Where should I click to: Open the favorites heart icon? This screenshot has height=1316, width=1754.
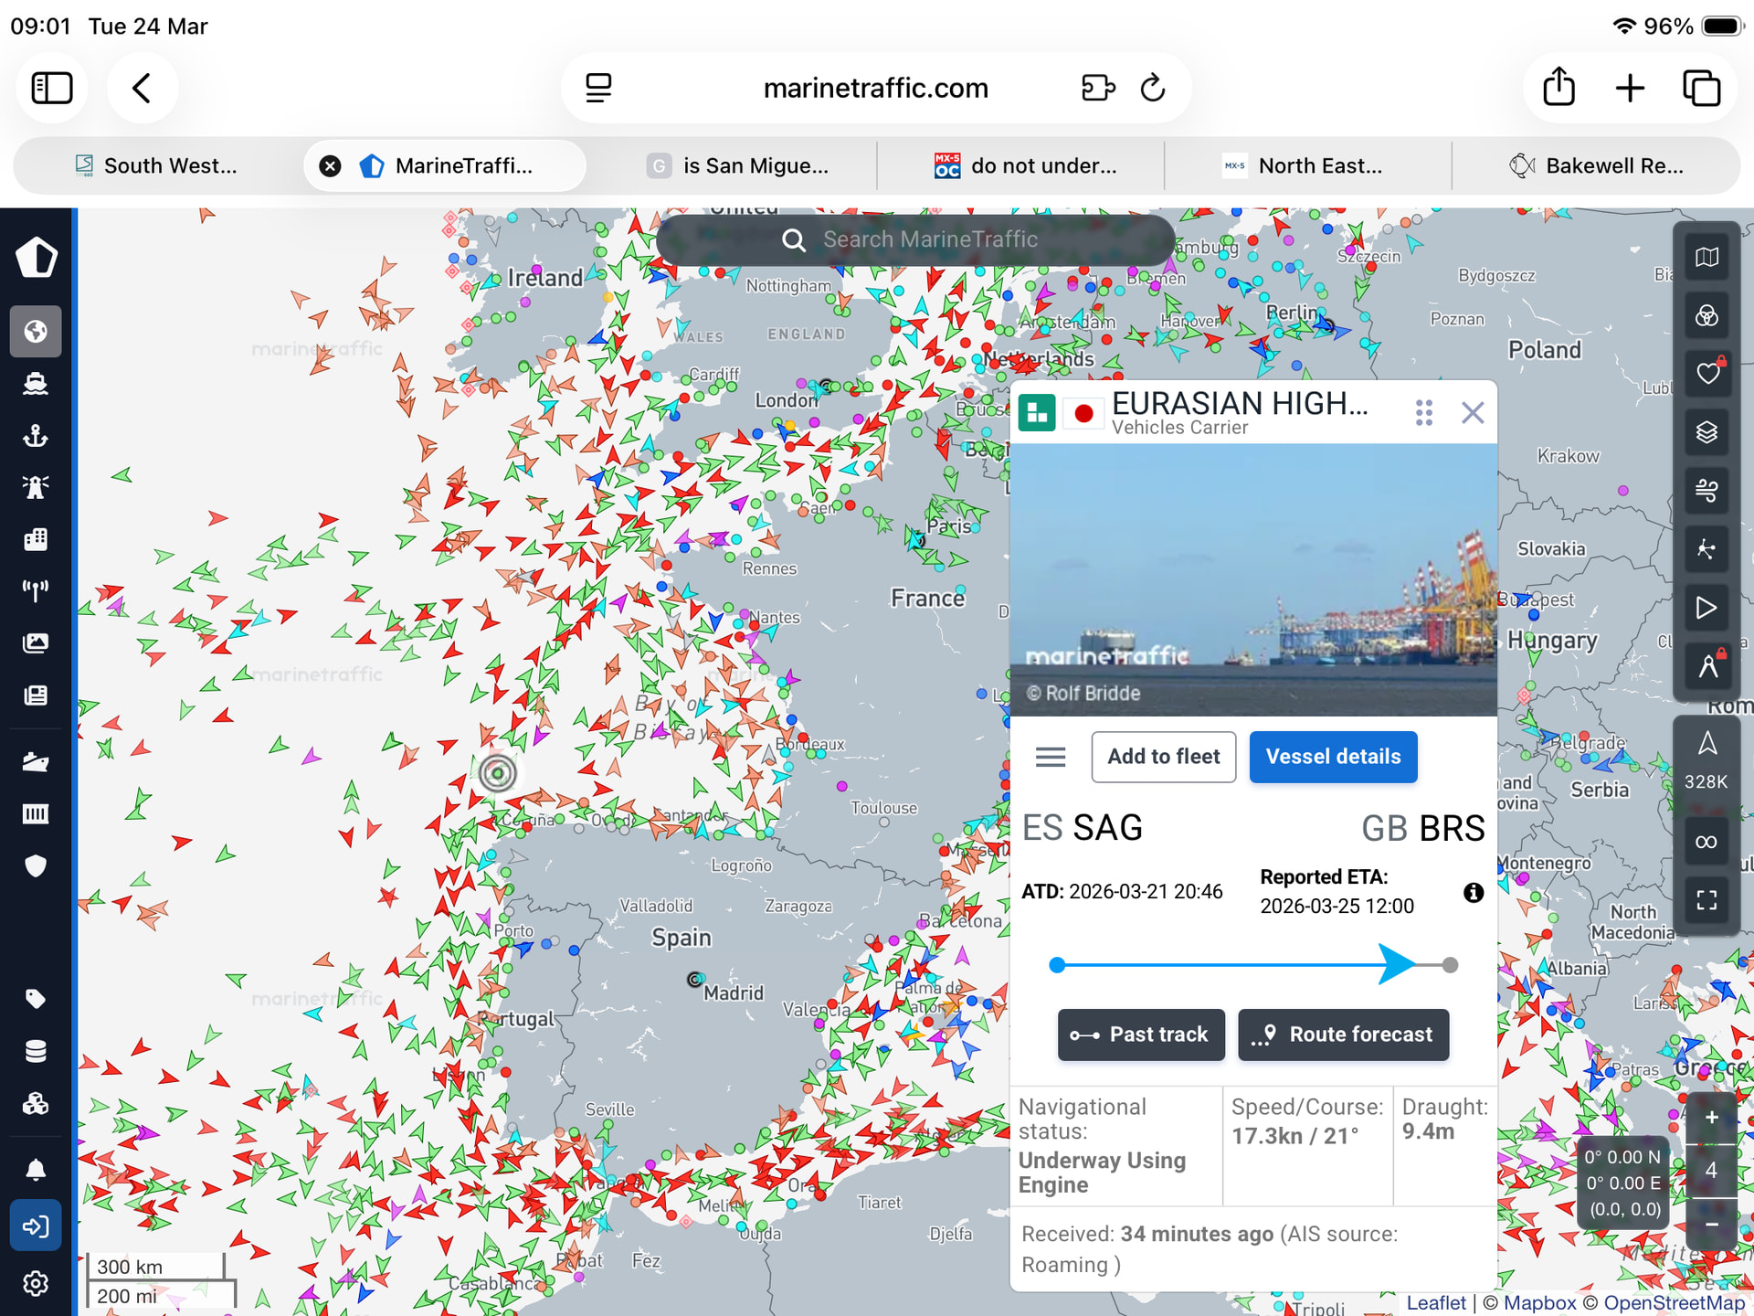[1706, 373]
